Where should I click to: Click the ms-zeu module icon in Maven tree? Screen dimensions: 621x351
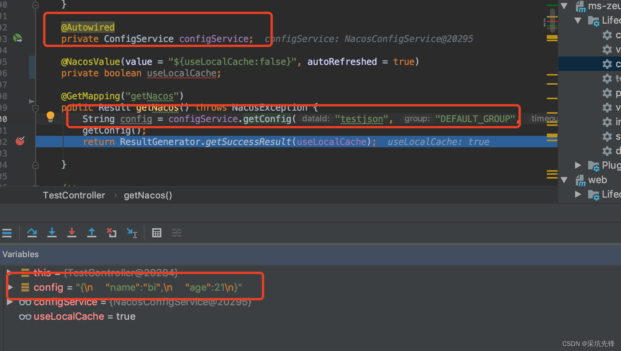pos(580,6)
